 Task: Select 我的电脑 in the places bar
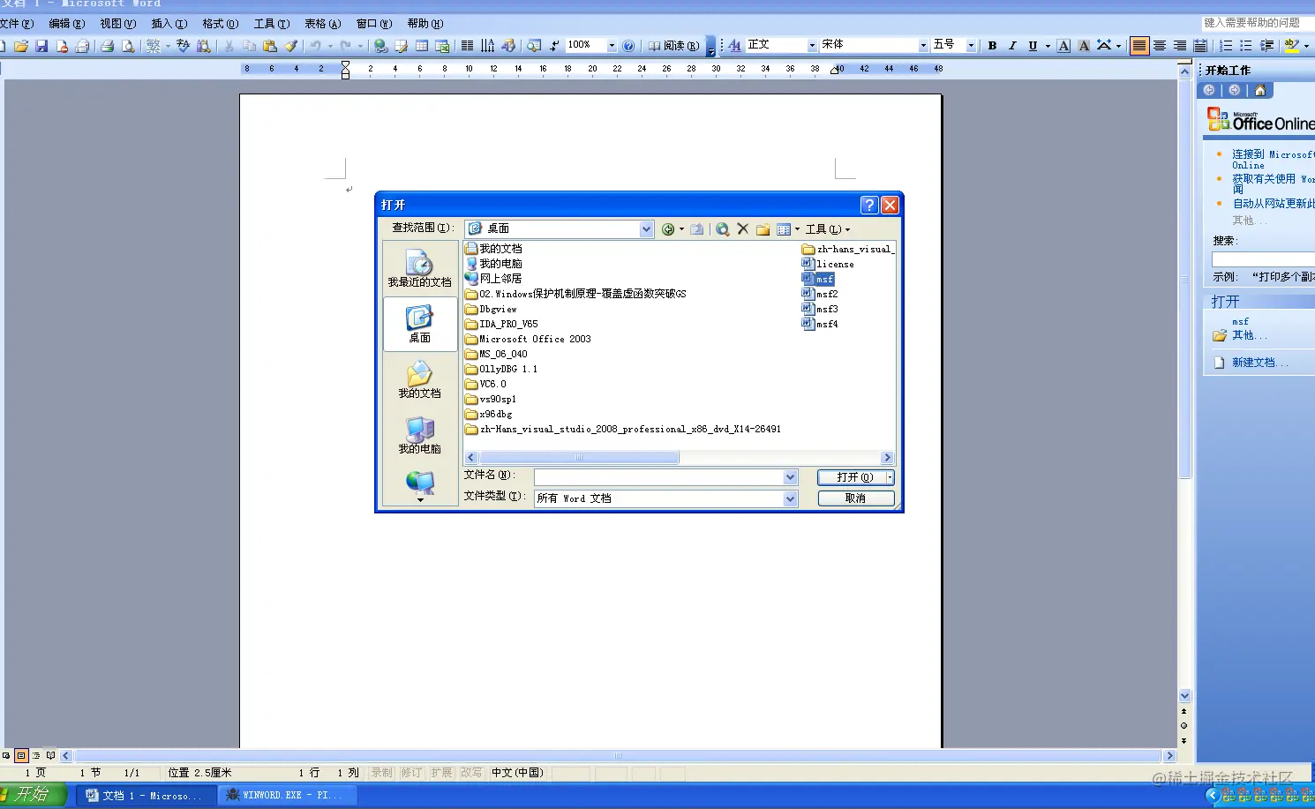420,435
